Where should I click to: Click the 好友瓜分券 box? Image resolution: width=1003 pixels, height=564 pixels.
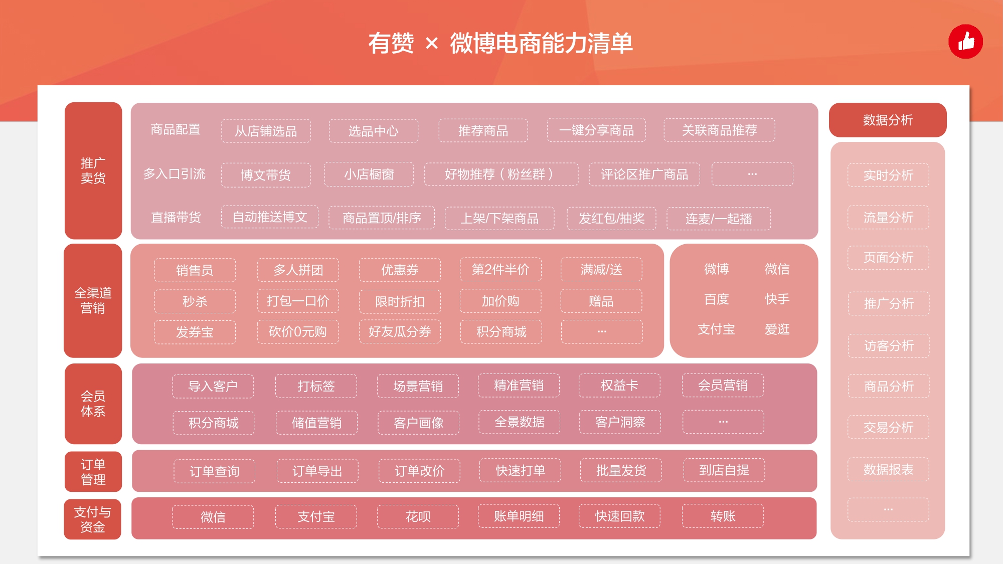[400, 331]
